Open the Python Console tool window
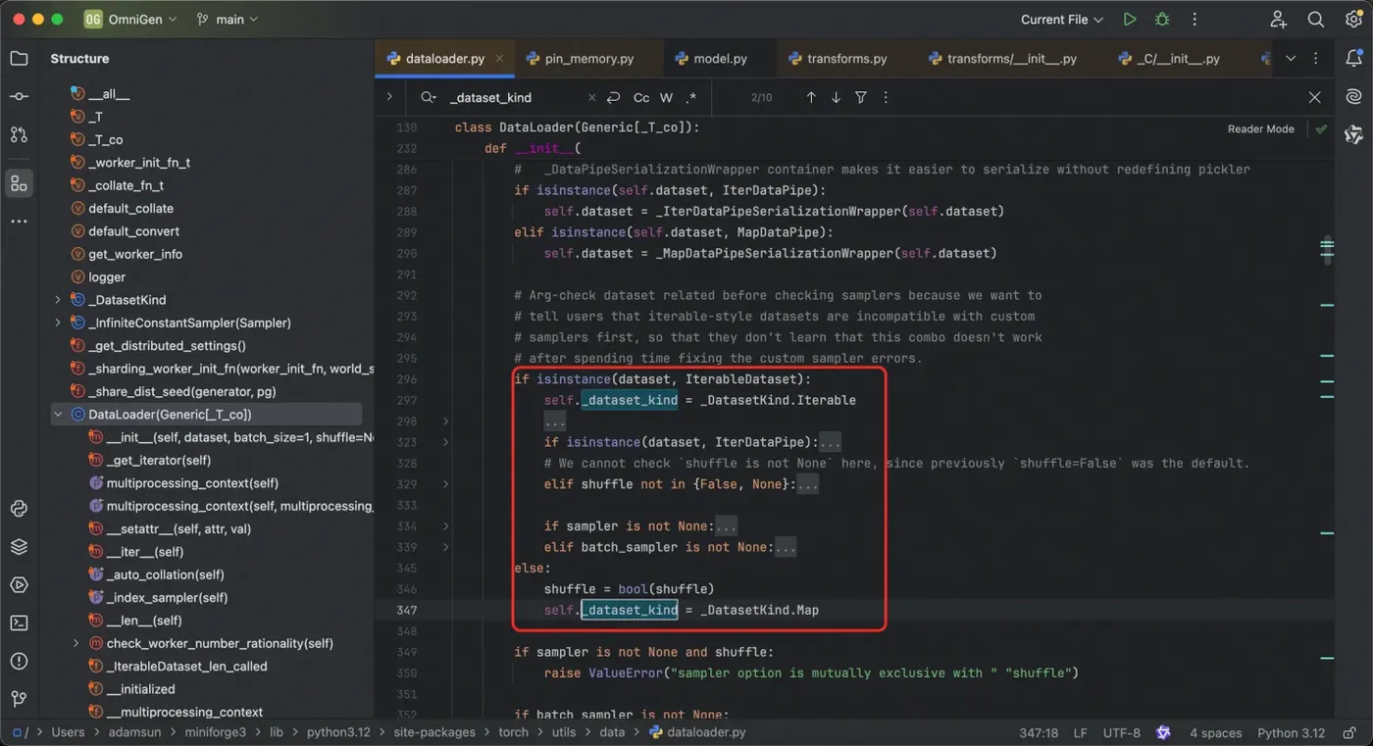Screen dimensions: 1373x746 pos(19,509)
